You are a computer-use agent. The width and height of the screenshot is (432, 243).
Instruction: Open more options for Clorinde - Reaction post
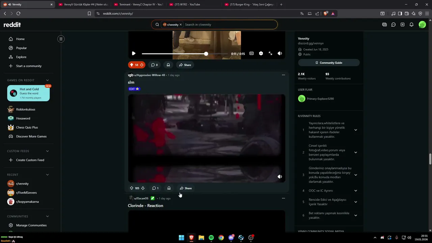click(x=283, y=198)
